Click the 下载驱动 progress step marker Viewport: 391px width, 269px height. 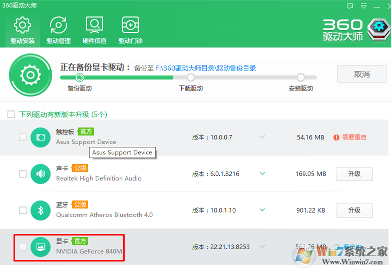(191, 77)
